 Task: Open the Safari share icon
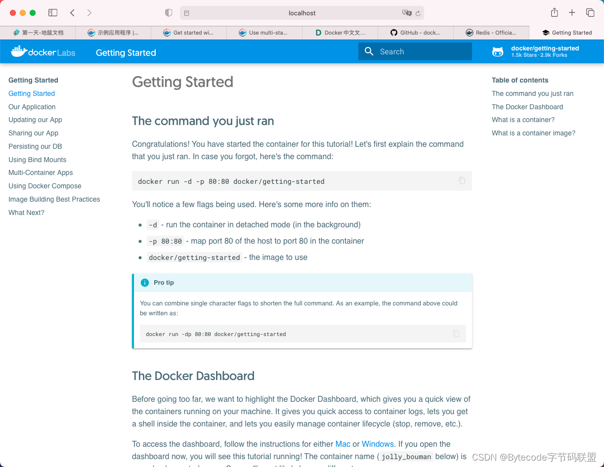[554, 13]
